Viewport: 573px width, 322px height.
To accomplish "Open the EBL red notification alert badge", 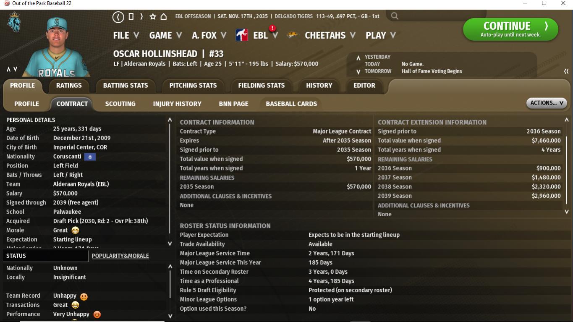I will (272, 29).
